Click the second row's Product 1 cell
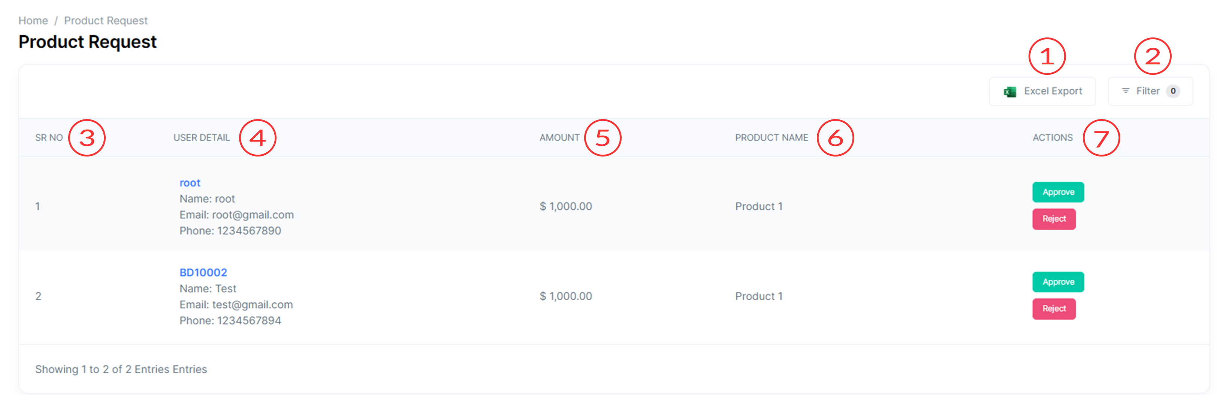Image resolution: width=1217 pixels, height=395 pixels. point(758,297)
